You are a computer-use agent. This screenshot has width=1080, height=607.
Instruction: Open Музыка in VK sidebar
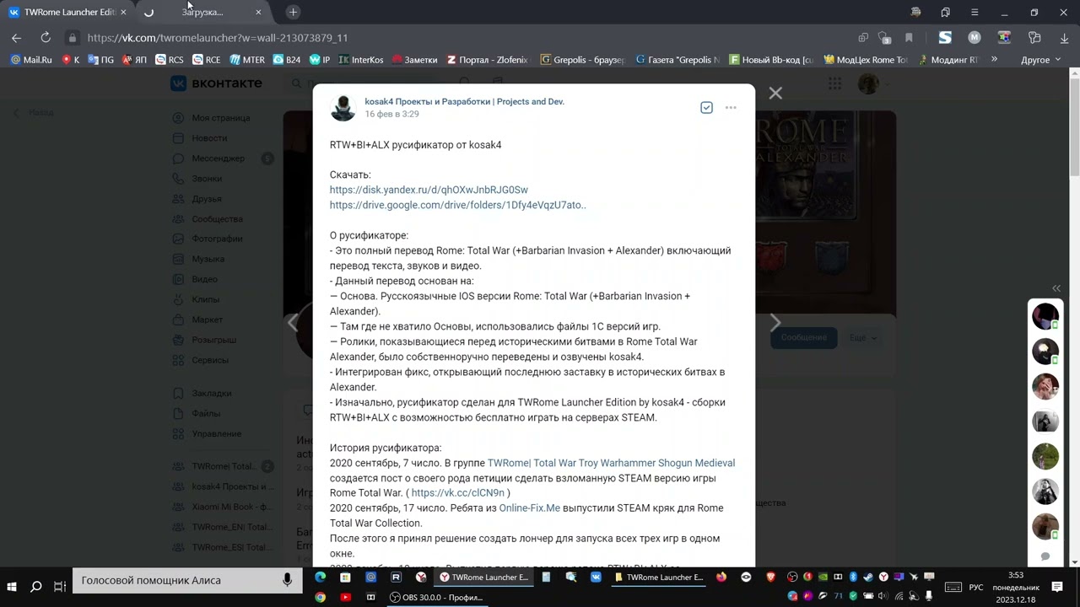208,259
